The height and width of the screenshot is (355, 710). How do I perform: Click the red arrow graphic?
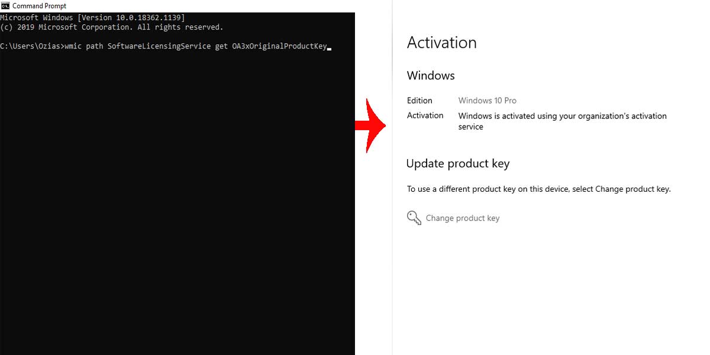pyautogui.click(x=370, y=125)
